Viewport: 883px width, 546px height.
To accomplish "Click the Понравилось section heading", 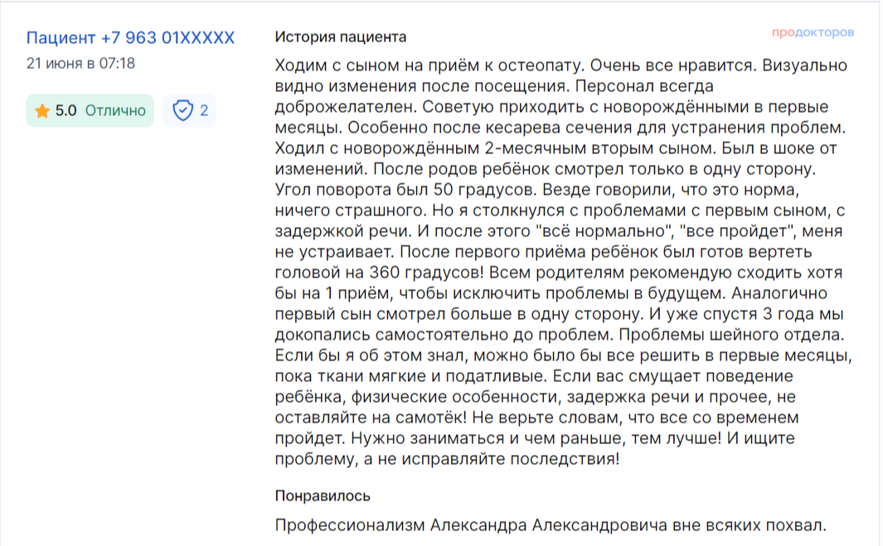I will click(x=323, y=496).
